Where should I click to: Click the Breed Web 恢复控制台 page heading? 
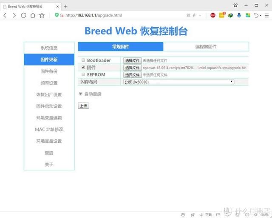(x=136, y=31)
